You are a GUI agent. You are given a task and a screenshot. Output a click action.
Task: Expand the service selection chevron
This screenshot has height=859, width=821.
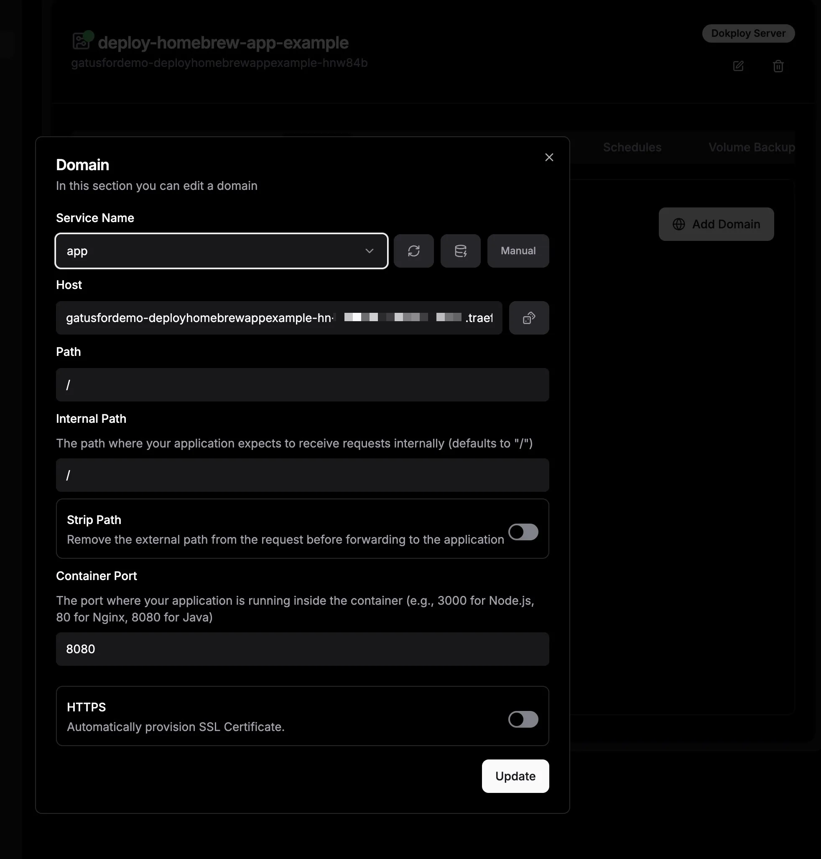(x=369, y=251)
